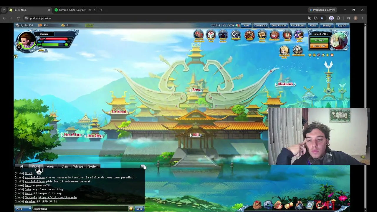Open the blue book icon

coord(310,205)
